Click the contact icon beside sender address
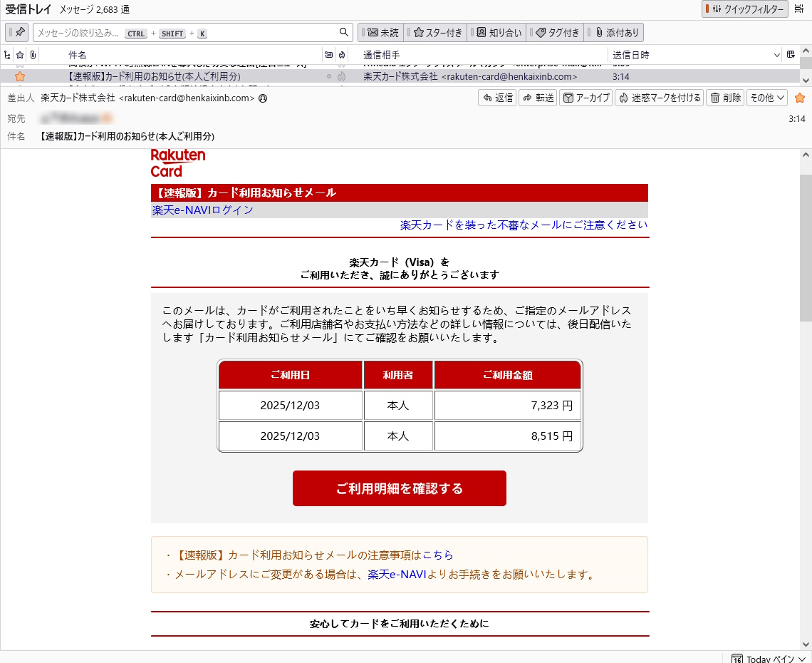This screenshot has width=812, height=663. click(x=263, y=98)
